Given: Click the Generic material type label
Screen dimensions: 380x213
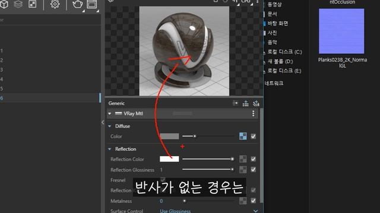Looking at the screenshot, I should pos(116,104).
